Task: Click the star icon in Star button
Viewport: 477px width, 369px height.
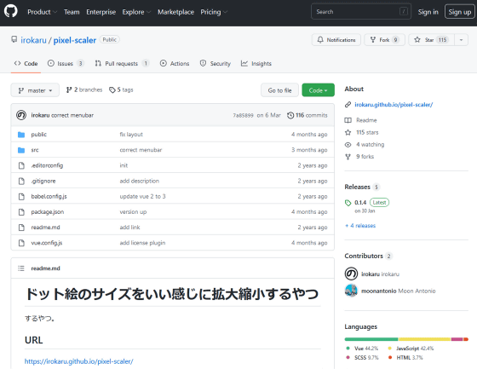Action: [x=417, y=39]
